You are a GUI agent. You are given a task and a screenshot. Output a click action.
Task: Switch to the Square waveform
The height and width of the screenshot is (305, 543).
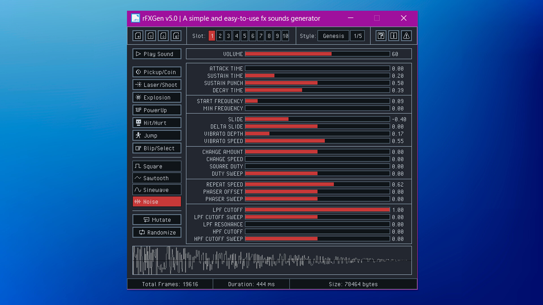tap(157, 166)
